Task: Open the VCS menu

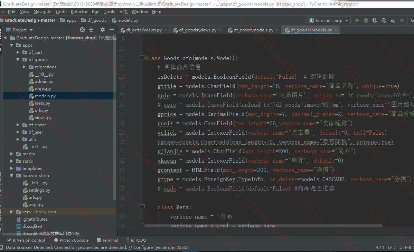Action: (x=123, y=12)
